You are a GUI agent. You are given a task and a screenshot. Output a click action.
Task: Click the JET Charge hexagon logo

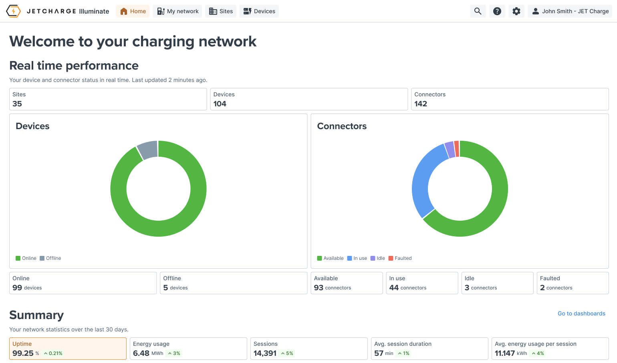(x=14, y=11)
